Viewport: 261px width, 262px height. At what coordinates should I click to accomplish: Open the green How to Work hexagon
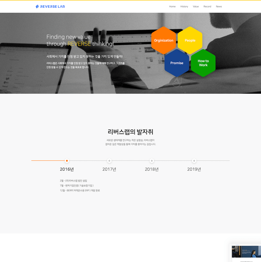click(x=203, y=63)
